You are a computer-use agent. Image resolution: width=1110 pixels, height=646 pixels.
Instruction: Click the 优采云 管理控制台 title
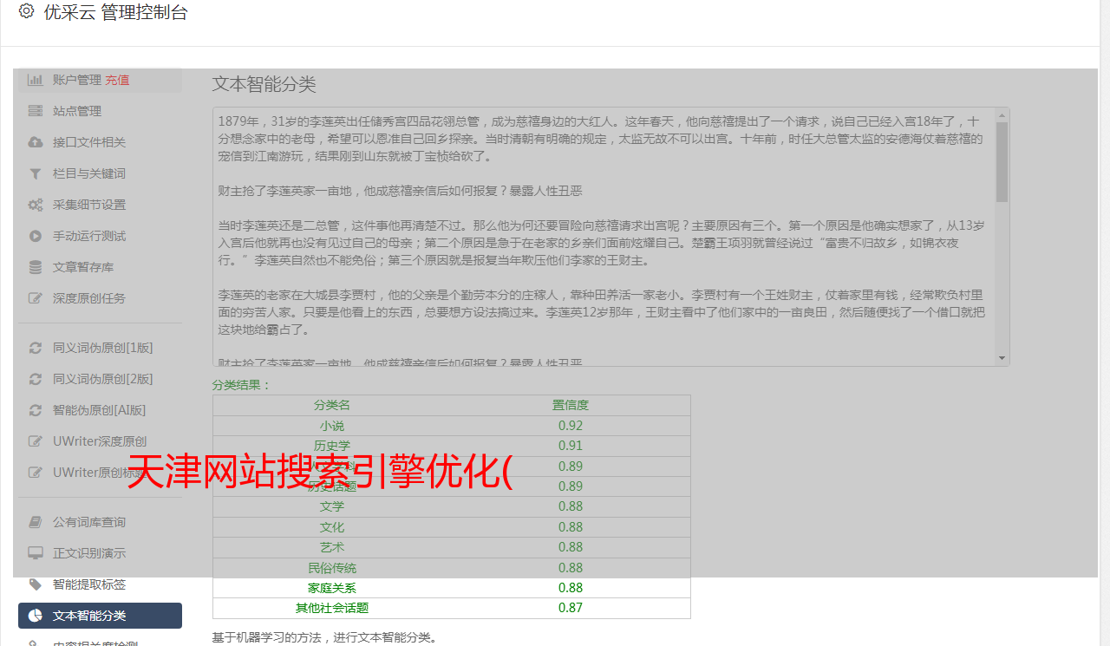point(115,12)
